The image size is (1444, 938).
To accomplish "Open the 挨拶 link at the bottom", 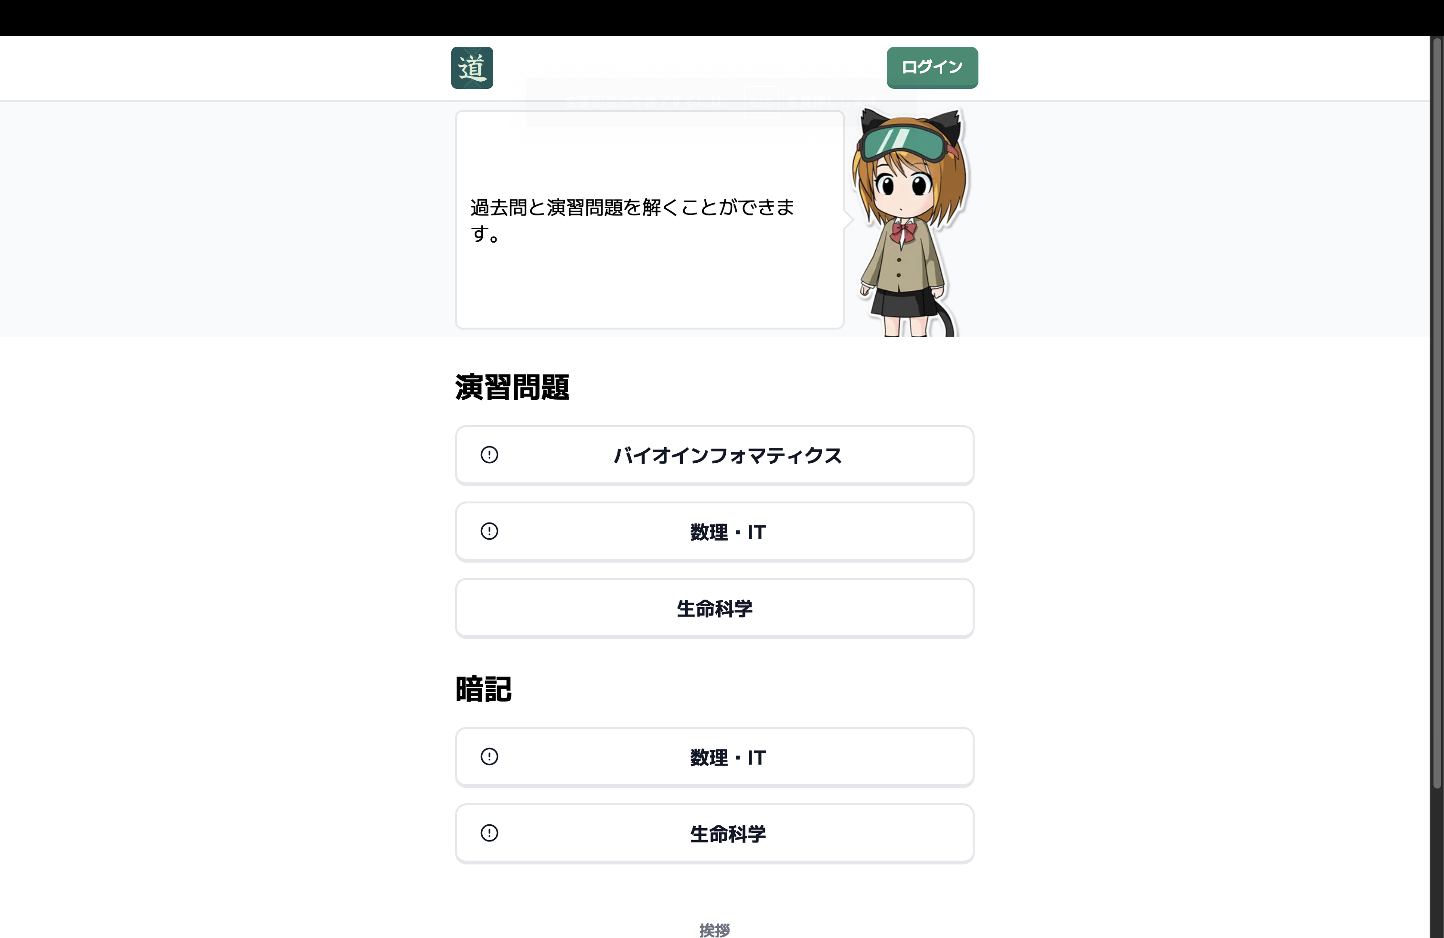I will click(x=715, y=931).
